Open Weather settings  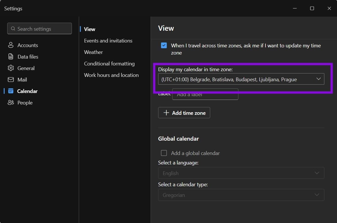tap(93, 52)
